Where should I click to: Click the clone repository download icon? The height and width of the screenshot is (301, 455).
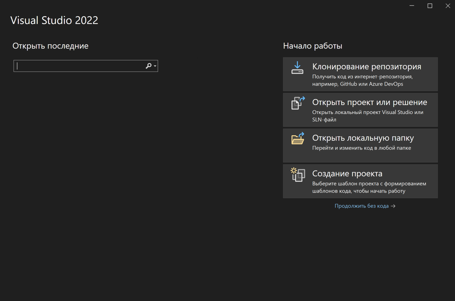pyautogui.click(x=297, y=68)
